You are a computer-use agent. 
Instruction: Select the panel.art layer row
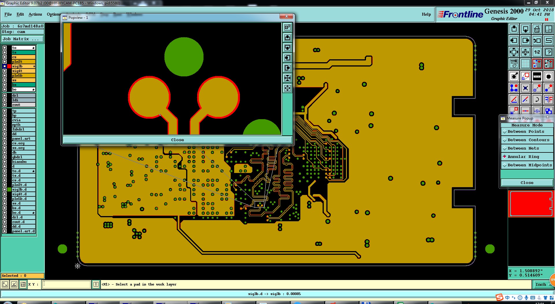(23, 139)
